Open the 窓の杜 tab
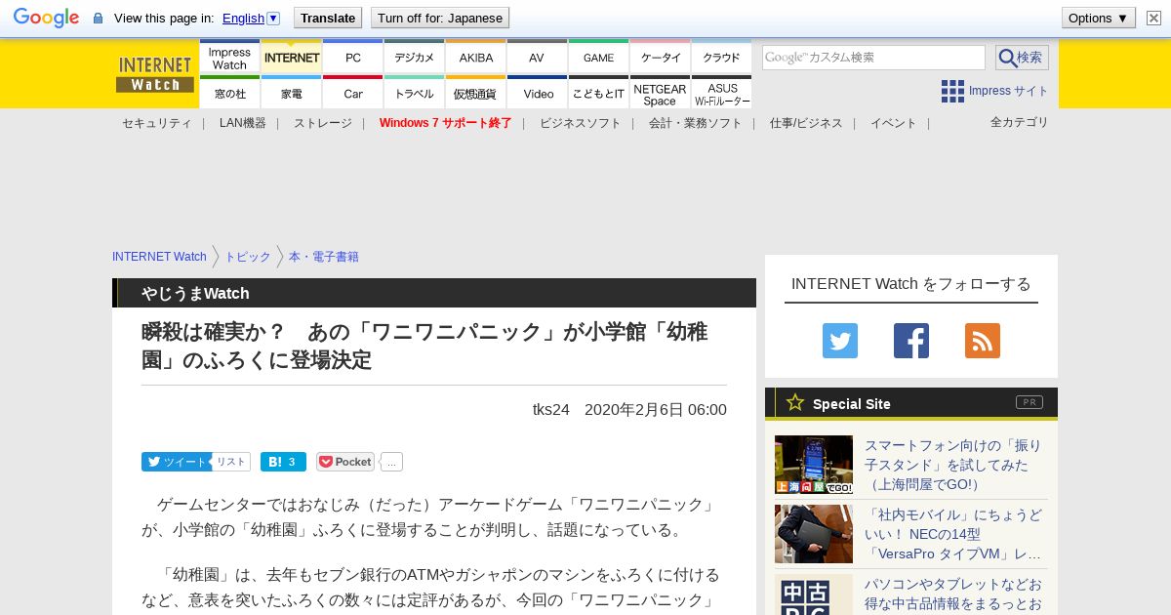This screenshot has height=615, width=1171. (x=229, y=93)
